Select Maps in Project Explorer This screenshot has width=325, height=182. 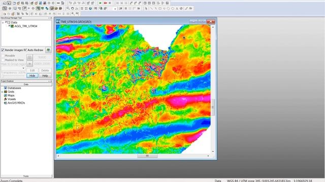(x=11, y=96)
